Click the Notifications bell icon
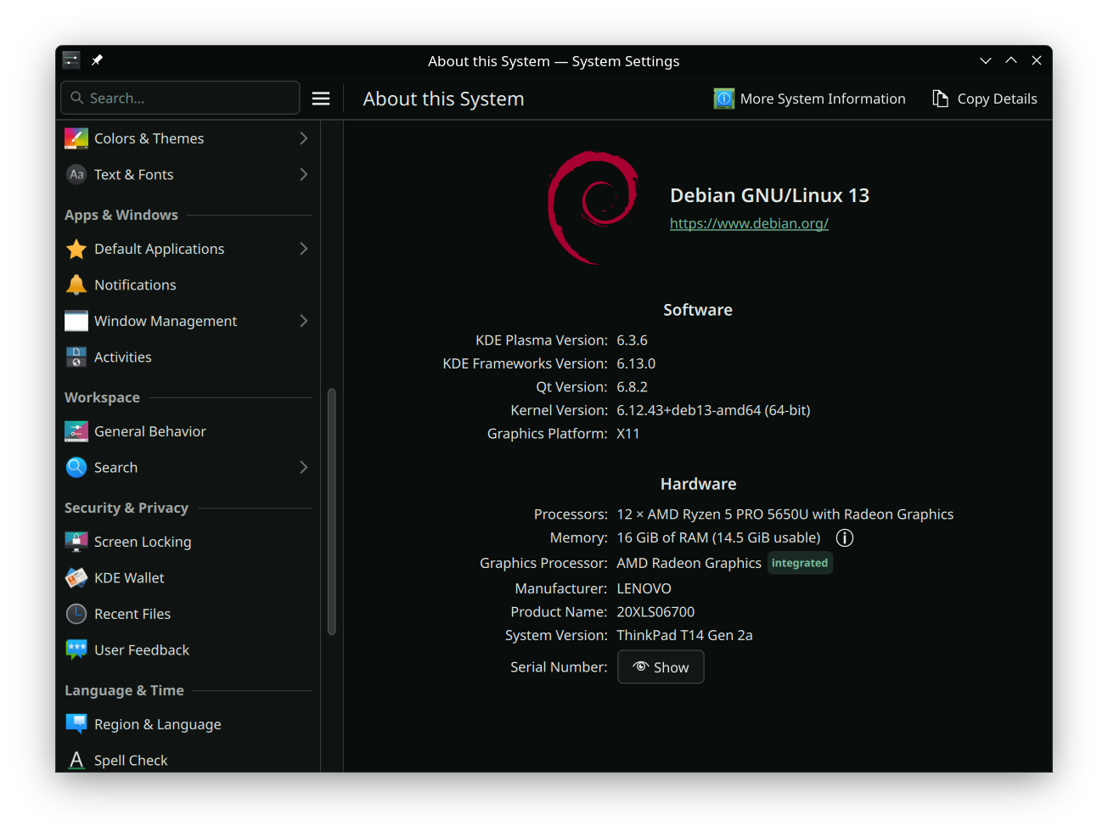The height and width of the screenshot is (838, 1108). coord(76,284)
